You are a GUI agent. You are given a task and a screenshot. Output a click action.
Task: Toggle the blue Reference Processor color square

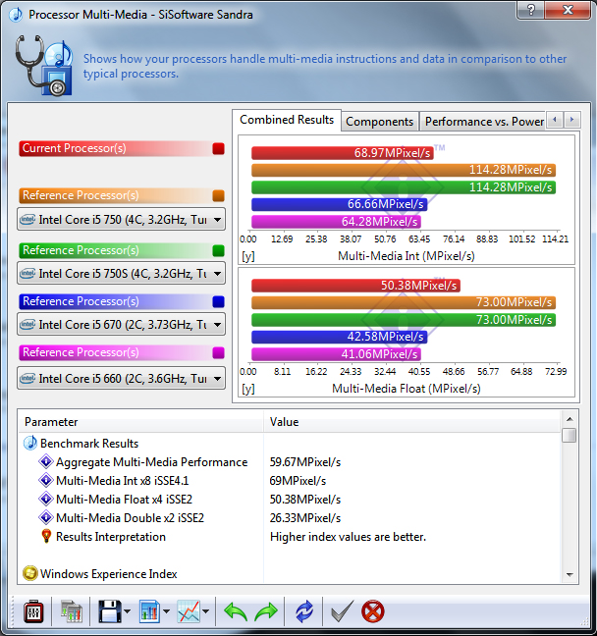218,301
